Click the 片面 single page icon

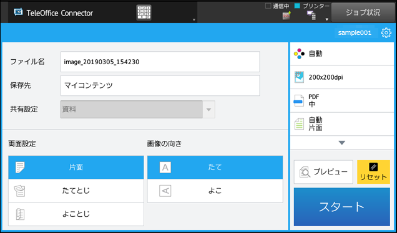(x=20, y=168)
